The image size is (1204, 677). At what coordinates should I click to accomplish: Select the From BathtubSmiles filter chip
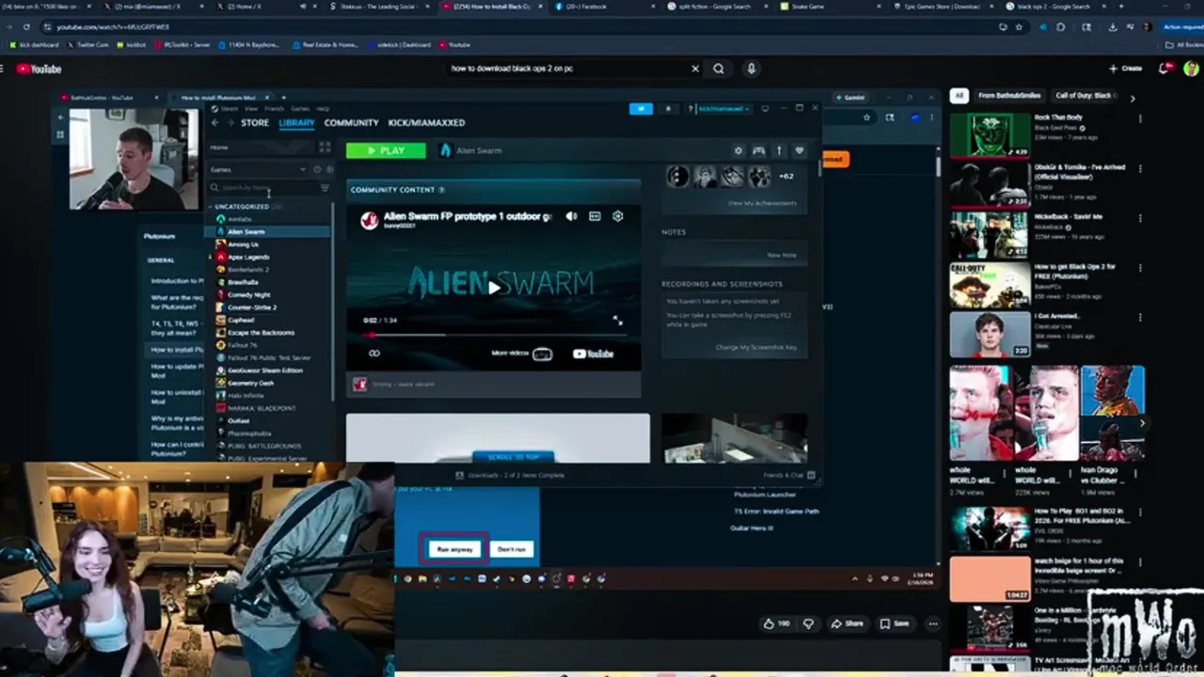point(1008,96)
